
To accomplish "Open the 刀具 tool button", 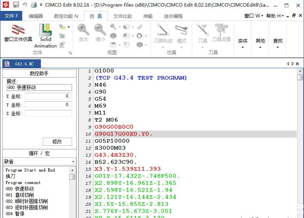I will click(203, 36).
